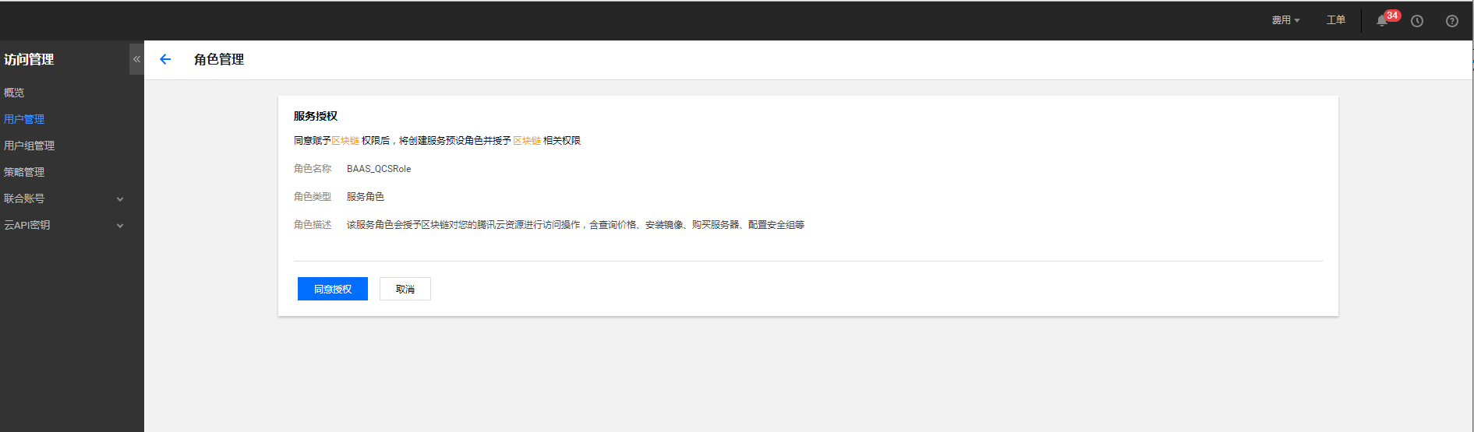Open the help question mark icon
Image resolution: width=1474 pixels, height=432 pixels.
pos(1451,21)
